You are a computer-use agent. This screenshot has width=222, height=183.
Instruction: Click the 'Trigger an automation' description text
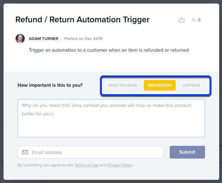pos(109,50)
